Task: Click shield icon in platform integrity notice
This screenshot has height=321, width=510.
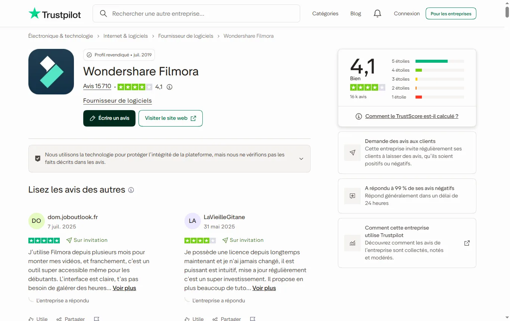Action: [x=38, y=159]
